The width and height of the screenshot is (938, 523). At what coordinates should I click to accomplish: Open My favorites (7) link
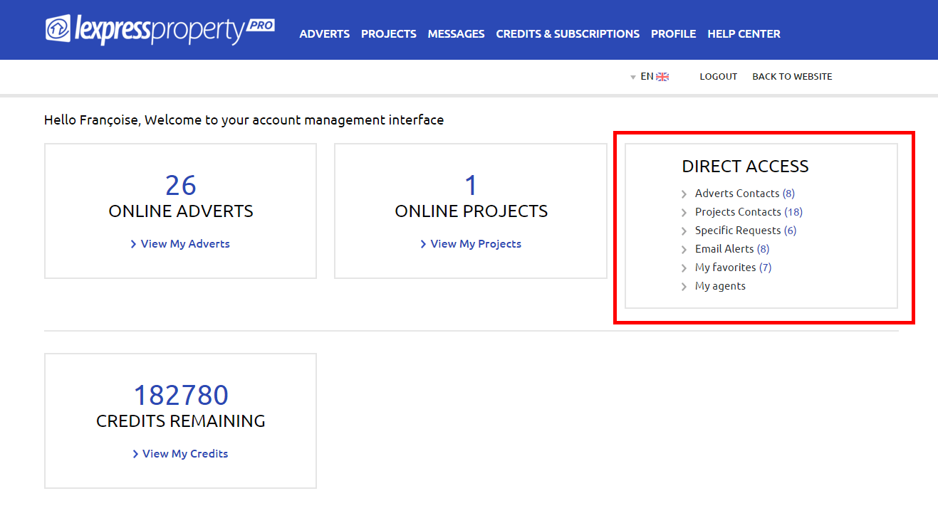[734, 268]
